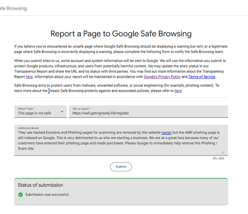This screenshot has width=248, height=214.
Task: Open the Terms of Service link
Action: pos(202,77)
